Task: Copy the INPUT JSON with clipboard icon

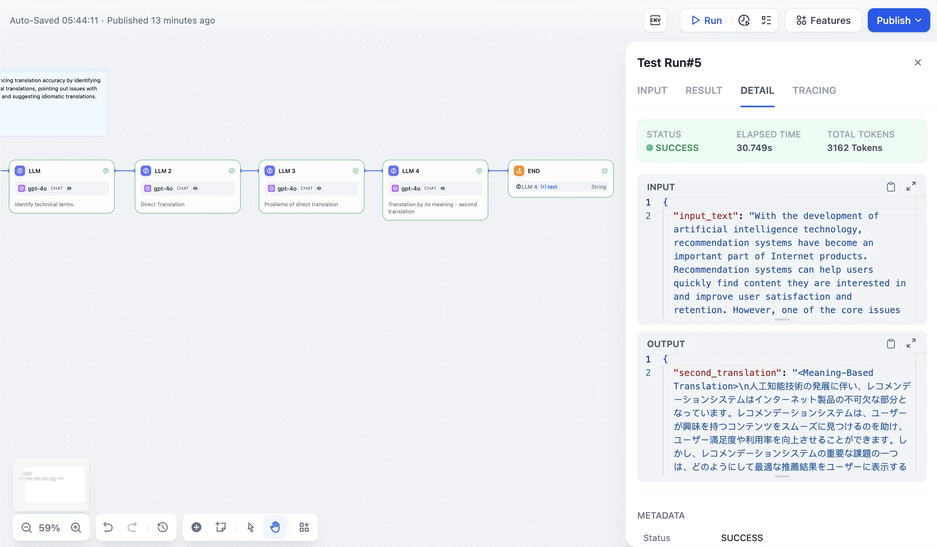Action: pos(891,186)
